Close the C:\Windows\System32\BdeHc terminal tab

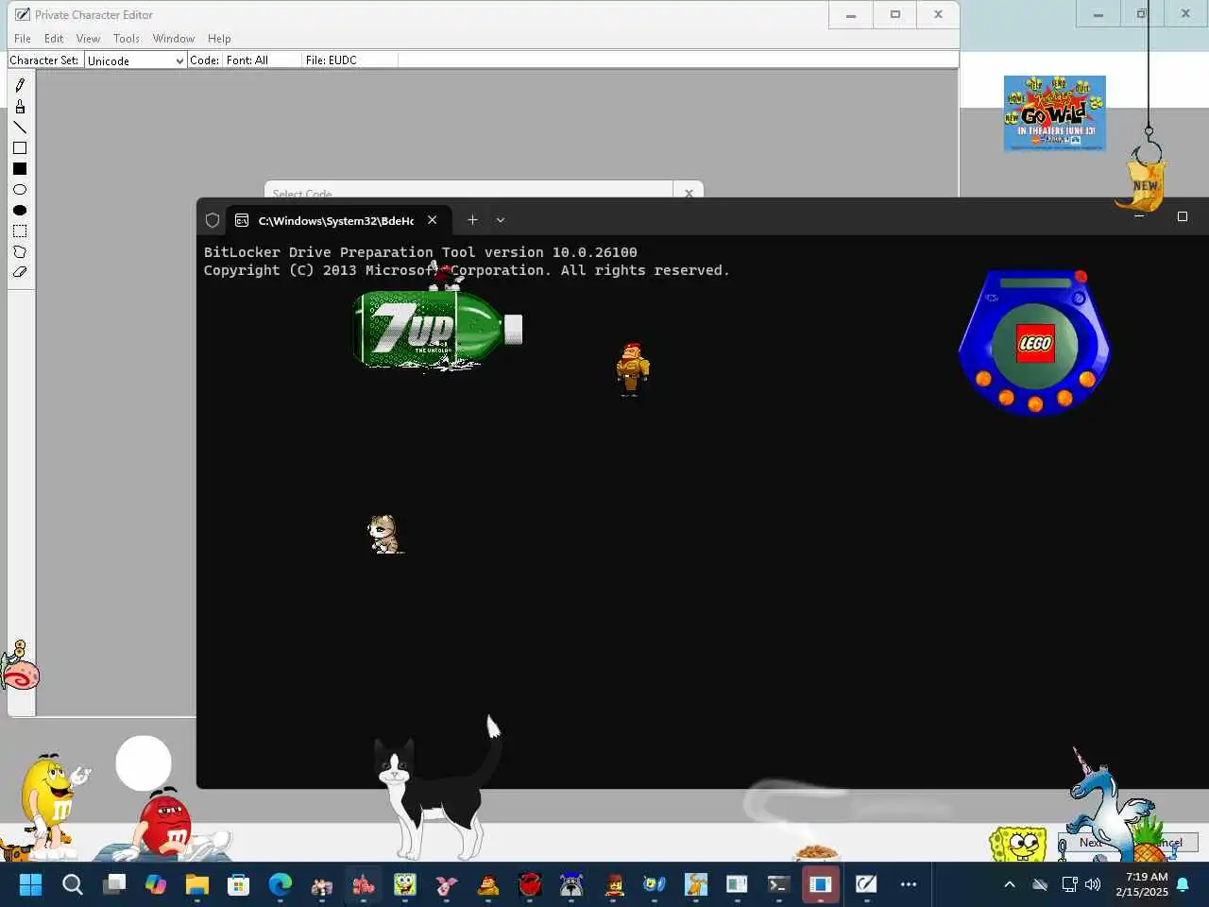pyautogui.click(x=432, y=220)
